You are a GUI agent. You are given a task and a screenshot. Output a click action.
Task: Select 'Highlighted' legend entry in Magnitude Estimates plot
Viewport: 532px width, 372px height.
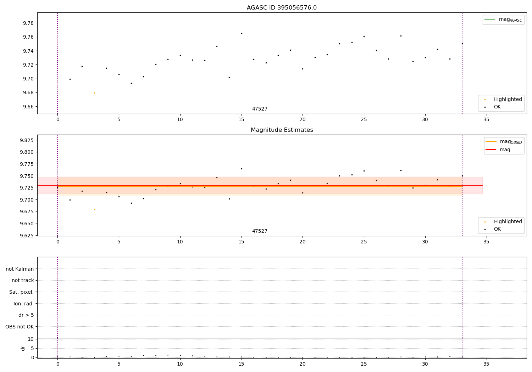coord(508,222)
